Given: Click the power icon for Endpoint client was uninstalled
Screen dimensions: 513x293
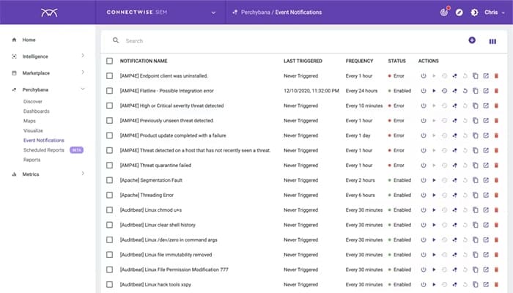Looking at the screenshot, I should coord(424,76).
